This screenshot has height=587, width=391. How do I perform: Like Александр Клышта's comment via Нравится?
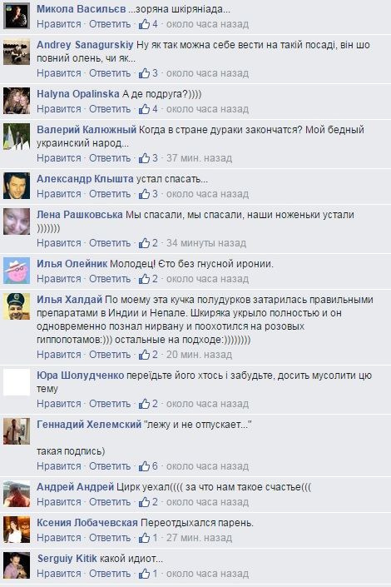tap(59, 194)
